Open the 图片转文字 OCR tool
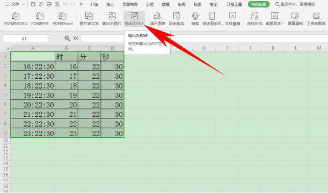Image resolution: width=328 pixels, height=193 pixels. tap(89, 19)
